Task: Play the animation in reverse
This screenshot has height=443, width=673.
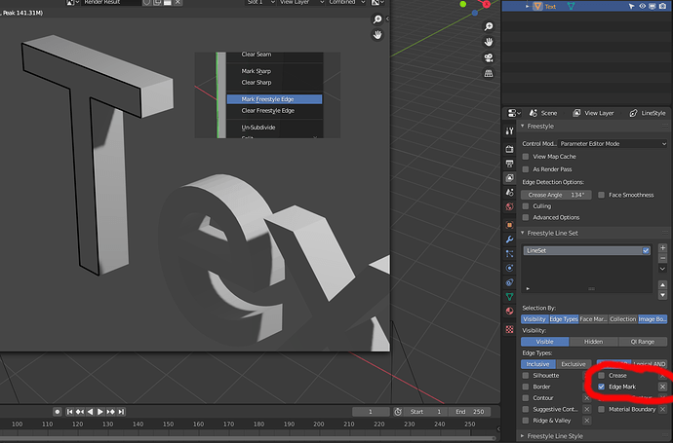Action: tap(90, 412)
